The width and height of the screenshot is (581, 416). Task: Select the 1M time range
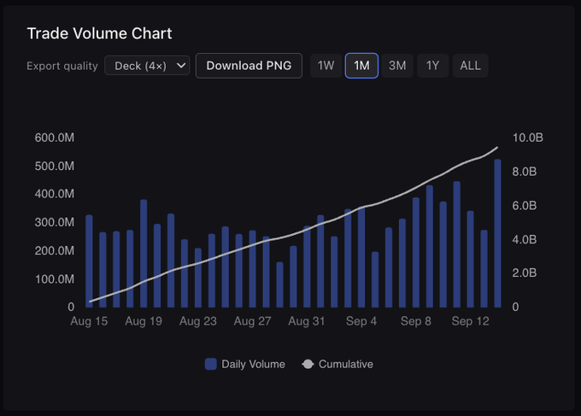(361, 66)
